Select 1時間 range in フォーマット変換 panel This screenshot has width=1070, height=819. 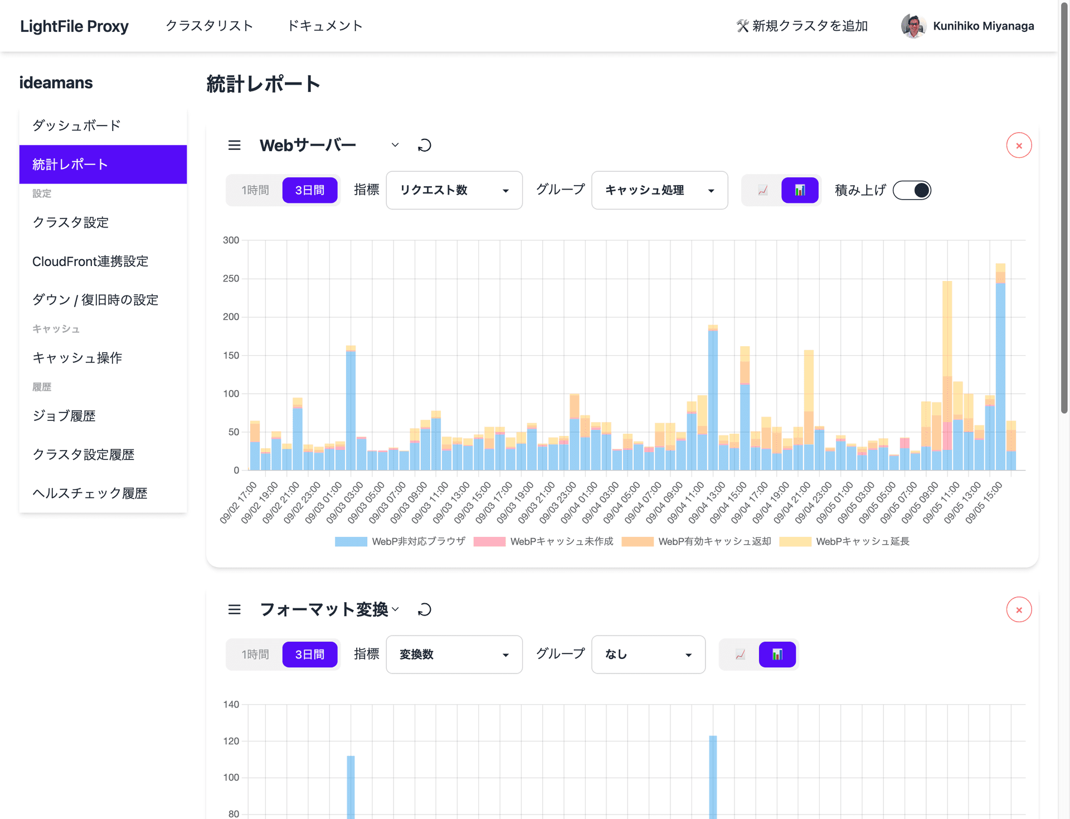(x=255, y=655)
